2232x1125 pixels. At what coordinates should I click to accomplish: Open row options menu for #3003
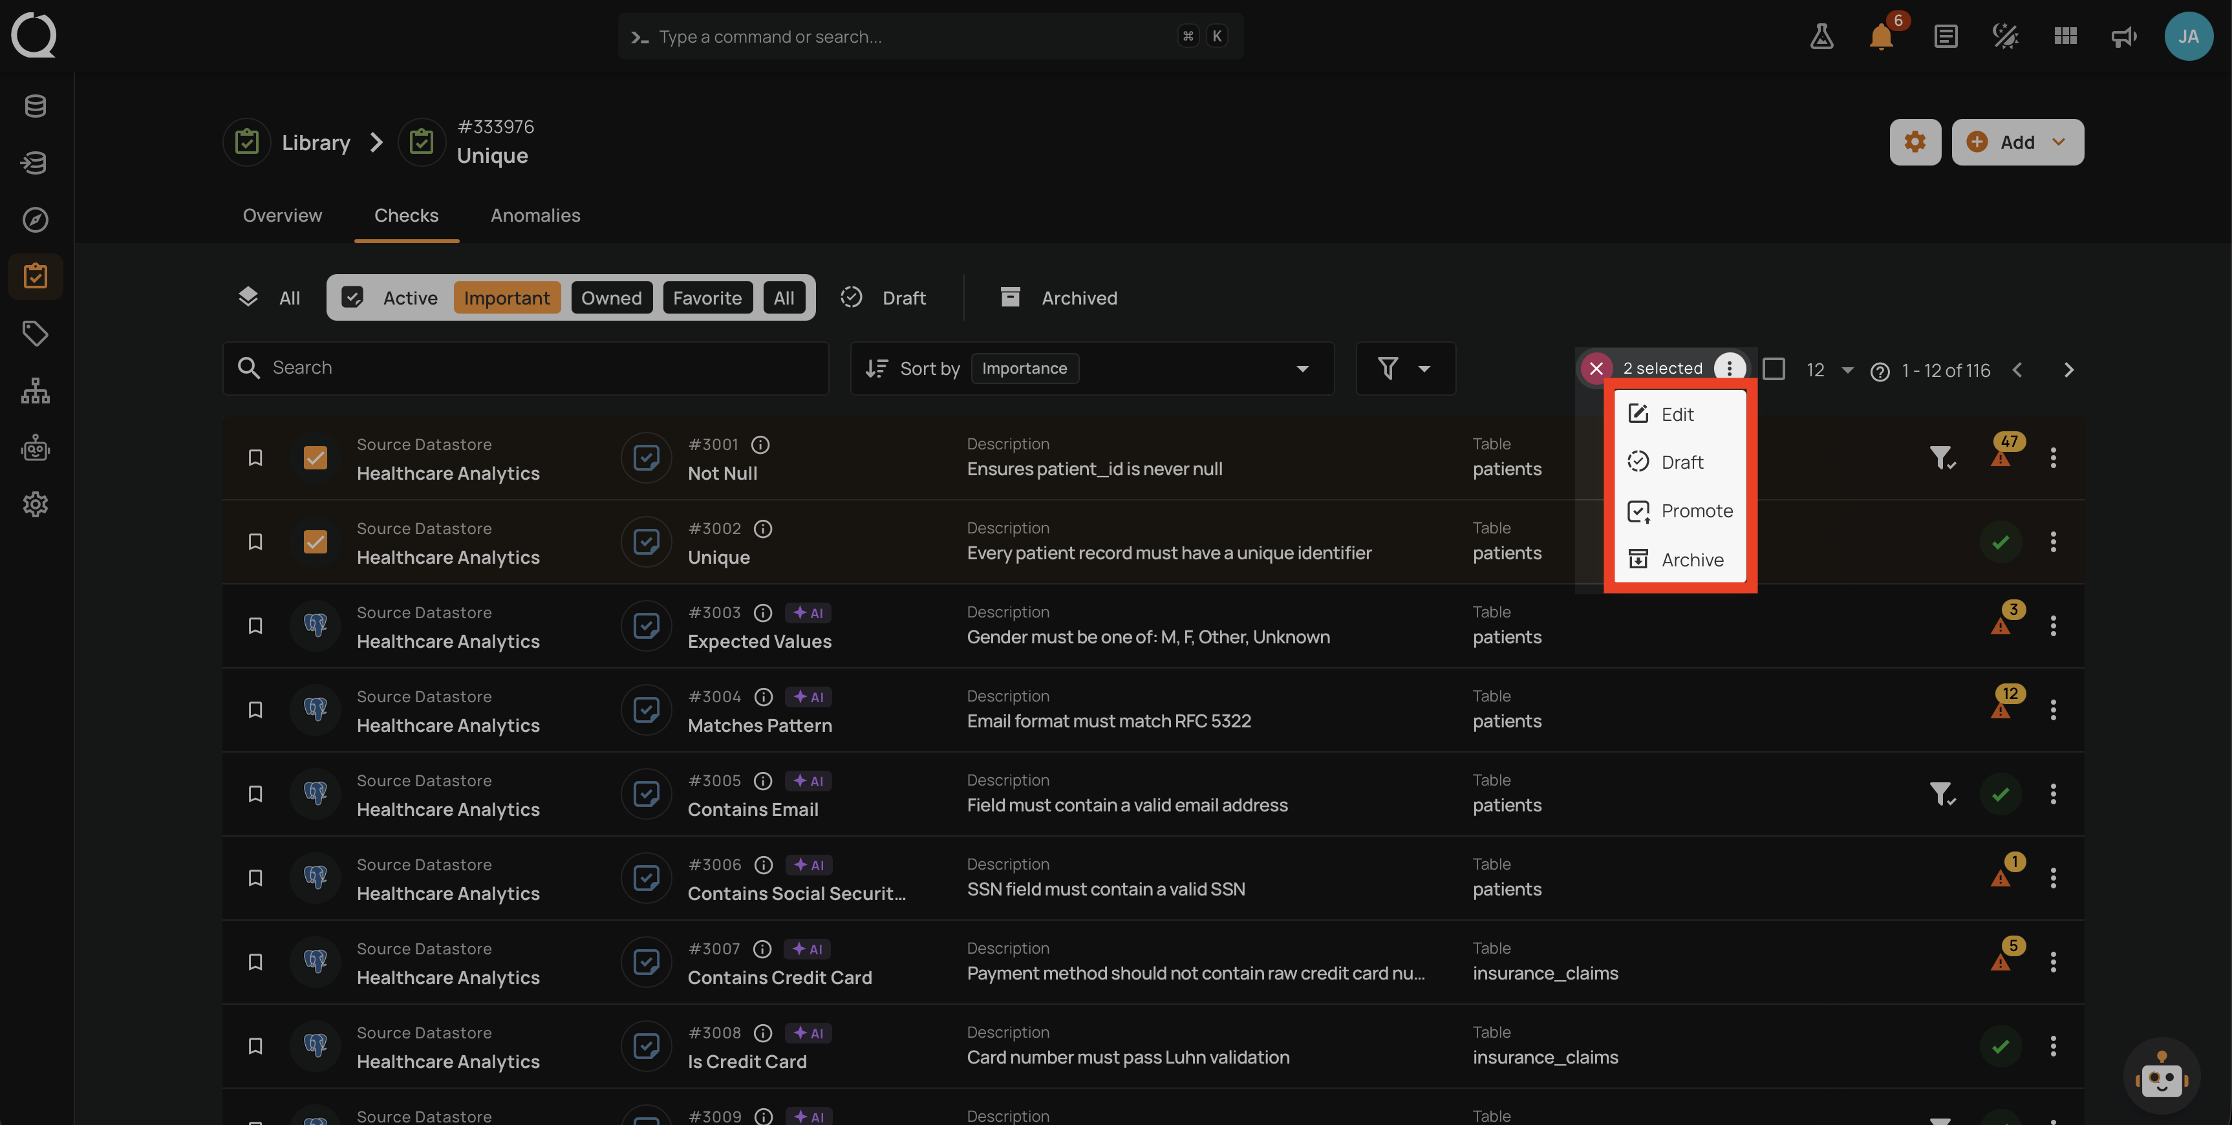pos(2053,626)
